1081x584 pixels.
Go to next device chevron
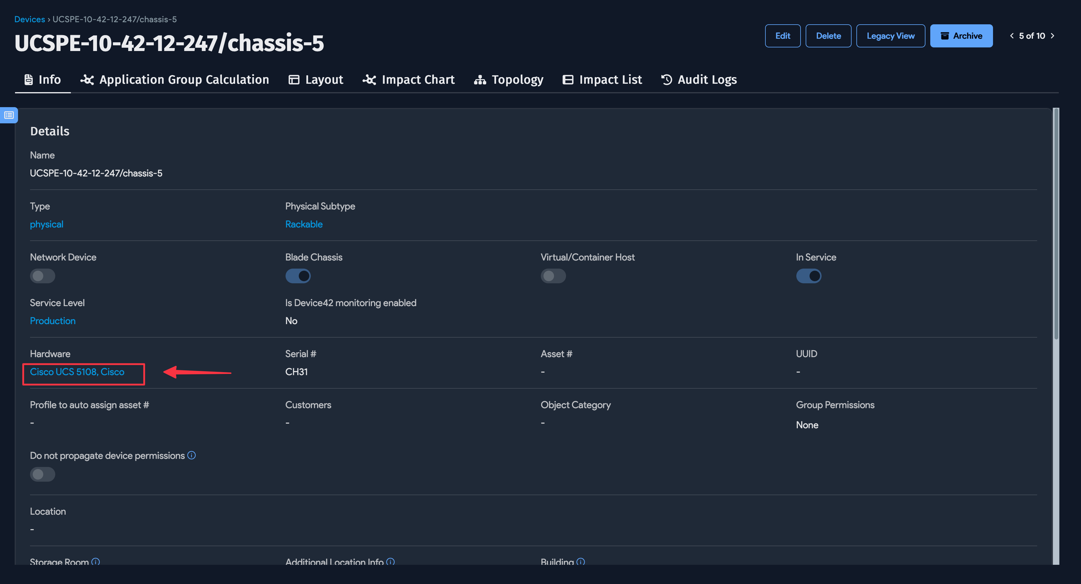(x=1052, y=36)
